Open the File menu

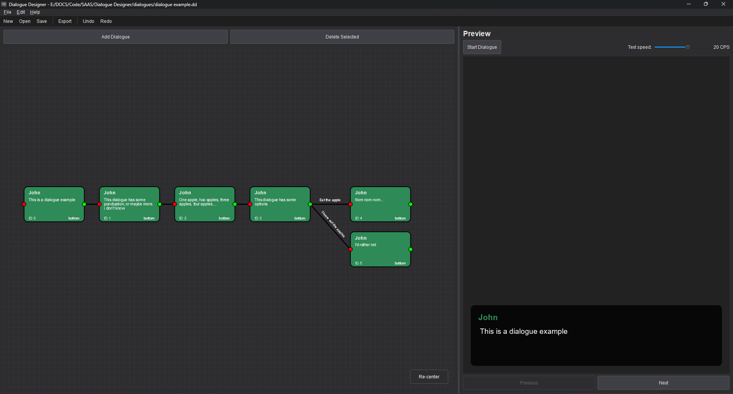[x=7, y=12]
